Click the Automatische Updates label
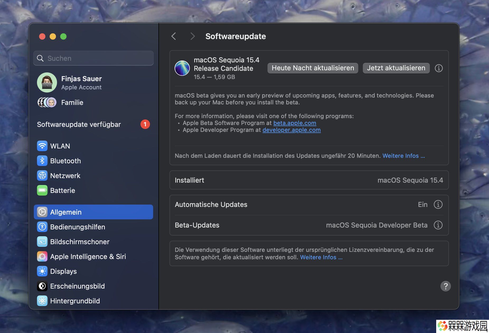The height and width of the screenshot is (333, 489). tap(211, 204)
